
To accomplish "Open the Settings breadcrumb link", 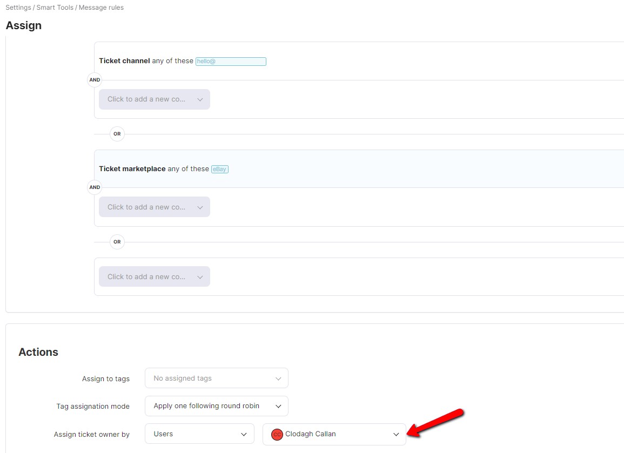I will tap(18, 8).
